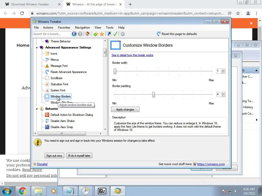Click the greyed forward arrow in Tweaker toolbar
Image resolution: width=262 pixels, height=196 pixels.
pyautogui.click(x=80, y=34)
